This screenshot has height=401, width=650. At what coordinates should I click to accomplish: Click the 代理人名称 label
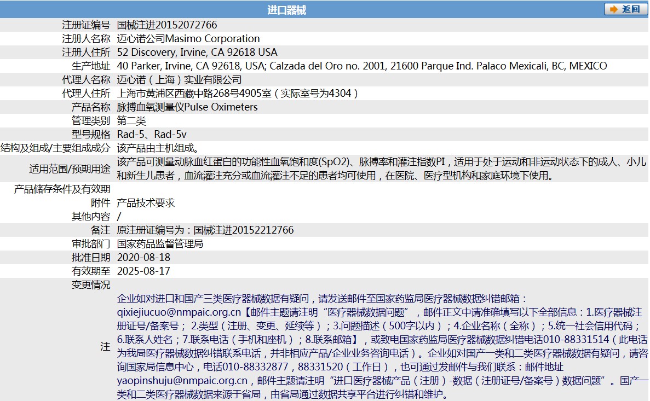point(86,79)
